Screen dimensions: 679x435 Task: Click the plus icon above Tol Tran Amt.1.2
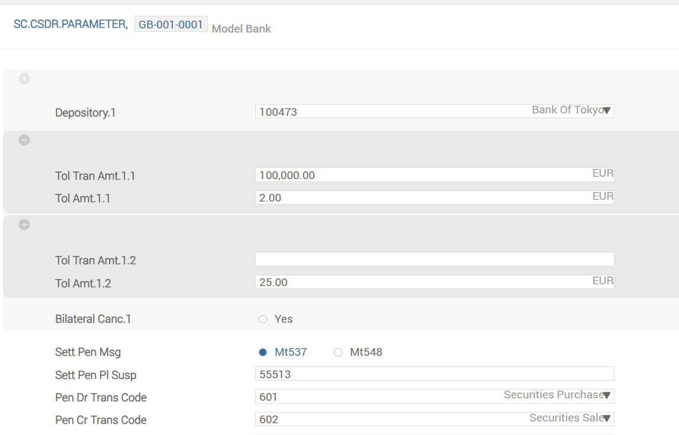(24, 225)
